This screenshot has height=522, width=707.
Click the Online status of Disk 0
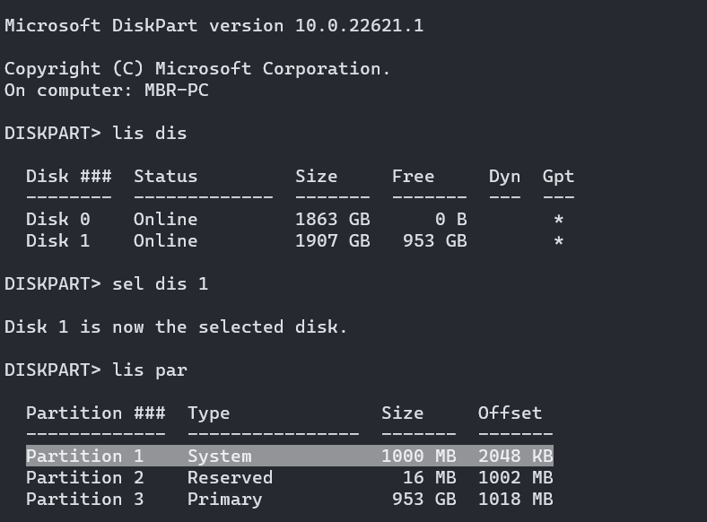point(165,220)
